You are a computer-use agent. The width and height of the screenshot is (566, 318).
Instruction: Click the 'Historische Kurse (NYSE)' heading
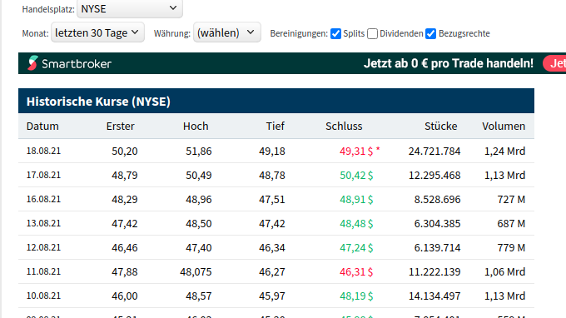(x=98, y=102)
